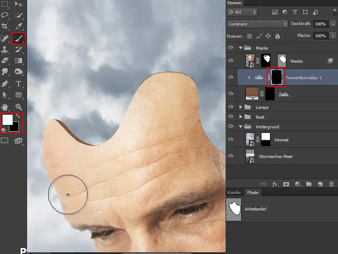Hide the Stürmisches Meer layer
This screenshot has width=338, height=254.
pyautogui.click(x=231, y=156)
